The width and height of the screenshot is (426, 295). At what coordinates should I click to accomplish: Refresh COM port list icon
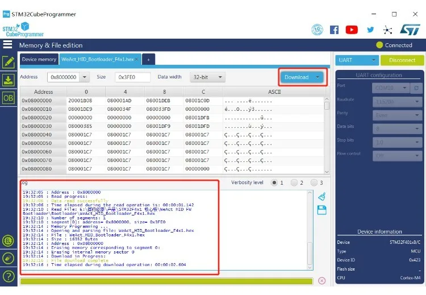[x=416, y=88]
